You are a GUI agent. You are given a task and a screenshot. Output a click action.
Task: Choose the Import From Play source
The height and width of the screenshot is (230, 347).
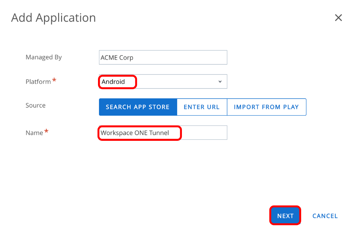click(266, 107)
